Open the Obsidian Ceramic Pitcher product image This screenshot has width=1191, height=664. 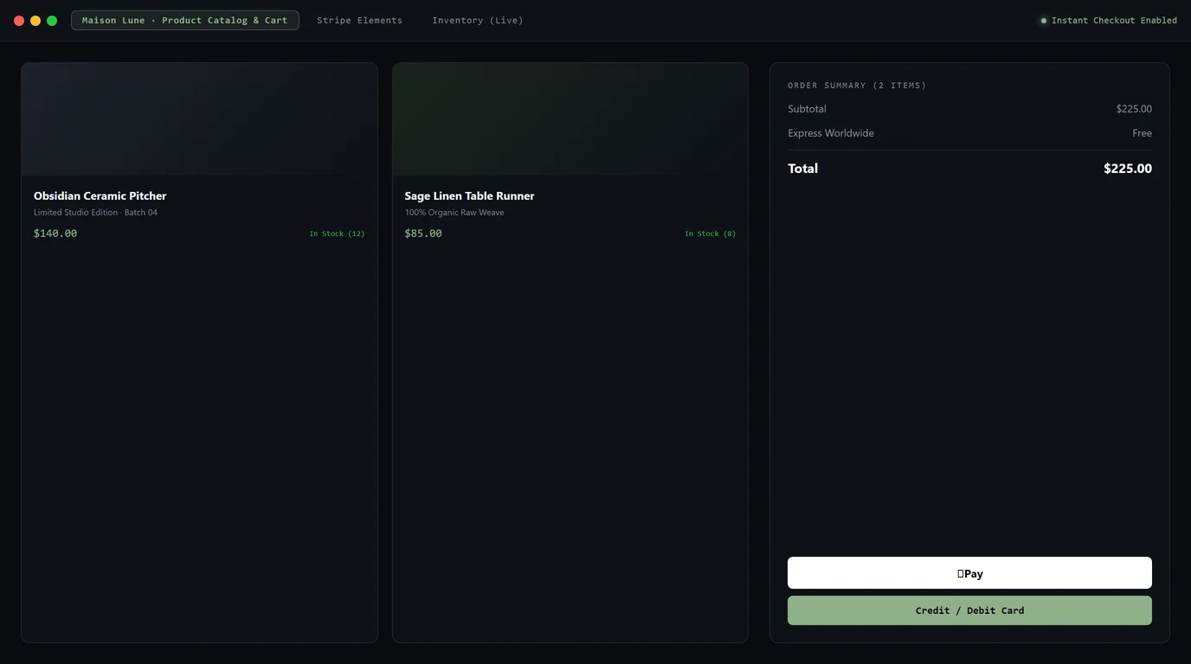point(199,119)
